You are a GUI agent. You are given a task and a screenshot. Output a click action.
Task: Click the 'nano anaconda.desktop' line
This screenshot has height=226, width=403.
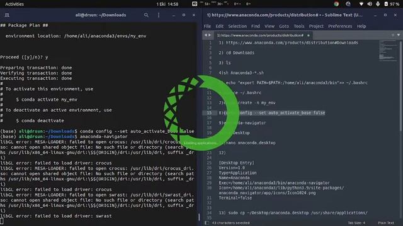point(250,143)
